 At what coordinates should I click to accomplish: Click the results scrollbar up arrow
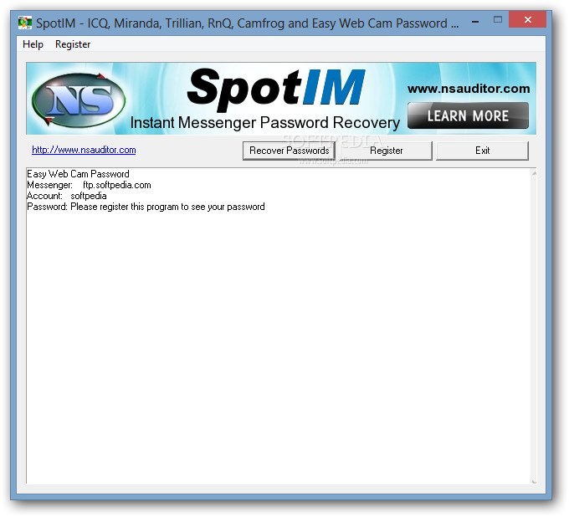click(534, 174)
